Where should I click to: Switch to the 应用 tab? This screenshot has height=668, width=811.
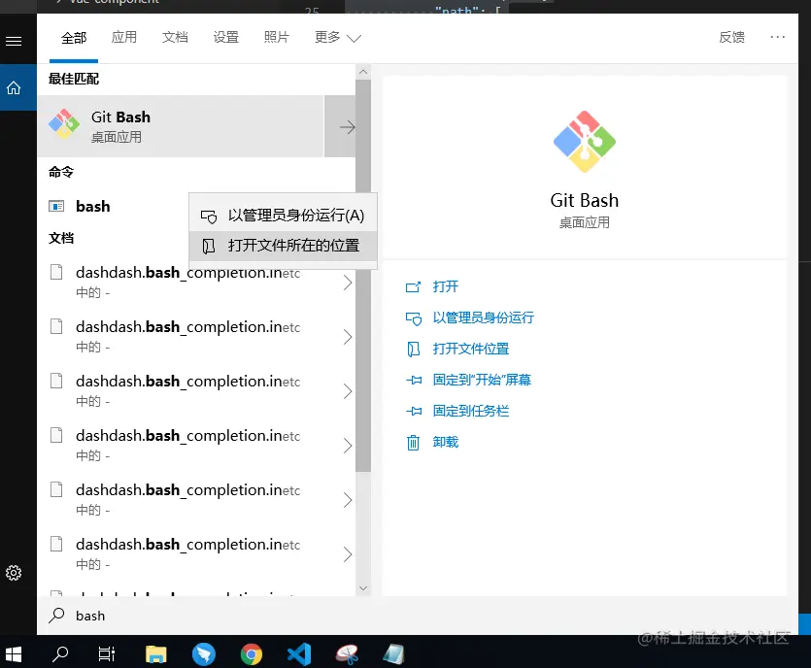tap(124, 37)
